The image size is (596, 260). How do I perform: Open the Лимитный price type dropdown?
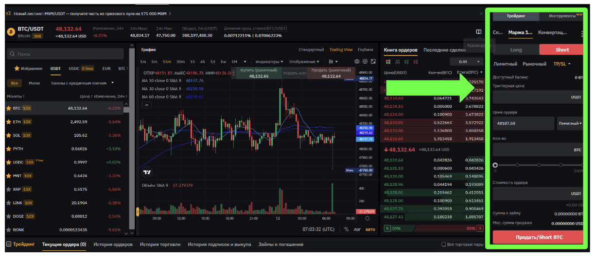(x=570, y=123)
